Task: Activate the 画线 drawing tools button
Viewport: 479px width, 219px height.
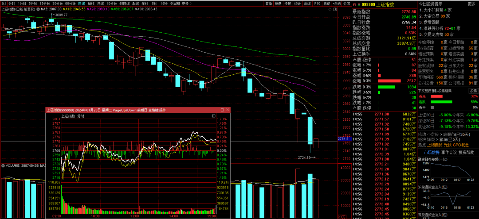Action: pos(307,4)
